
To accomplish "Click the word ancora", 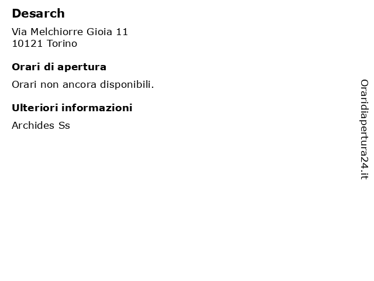I will 79,85.
